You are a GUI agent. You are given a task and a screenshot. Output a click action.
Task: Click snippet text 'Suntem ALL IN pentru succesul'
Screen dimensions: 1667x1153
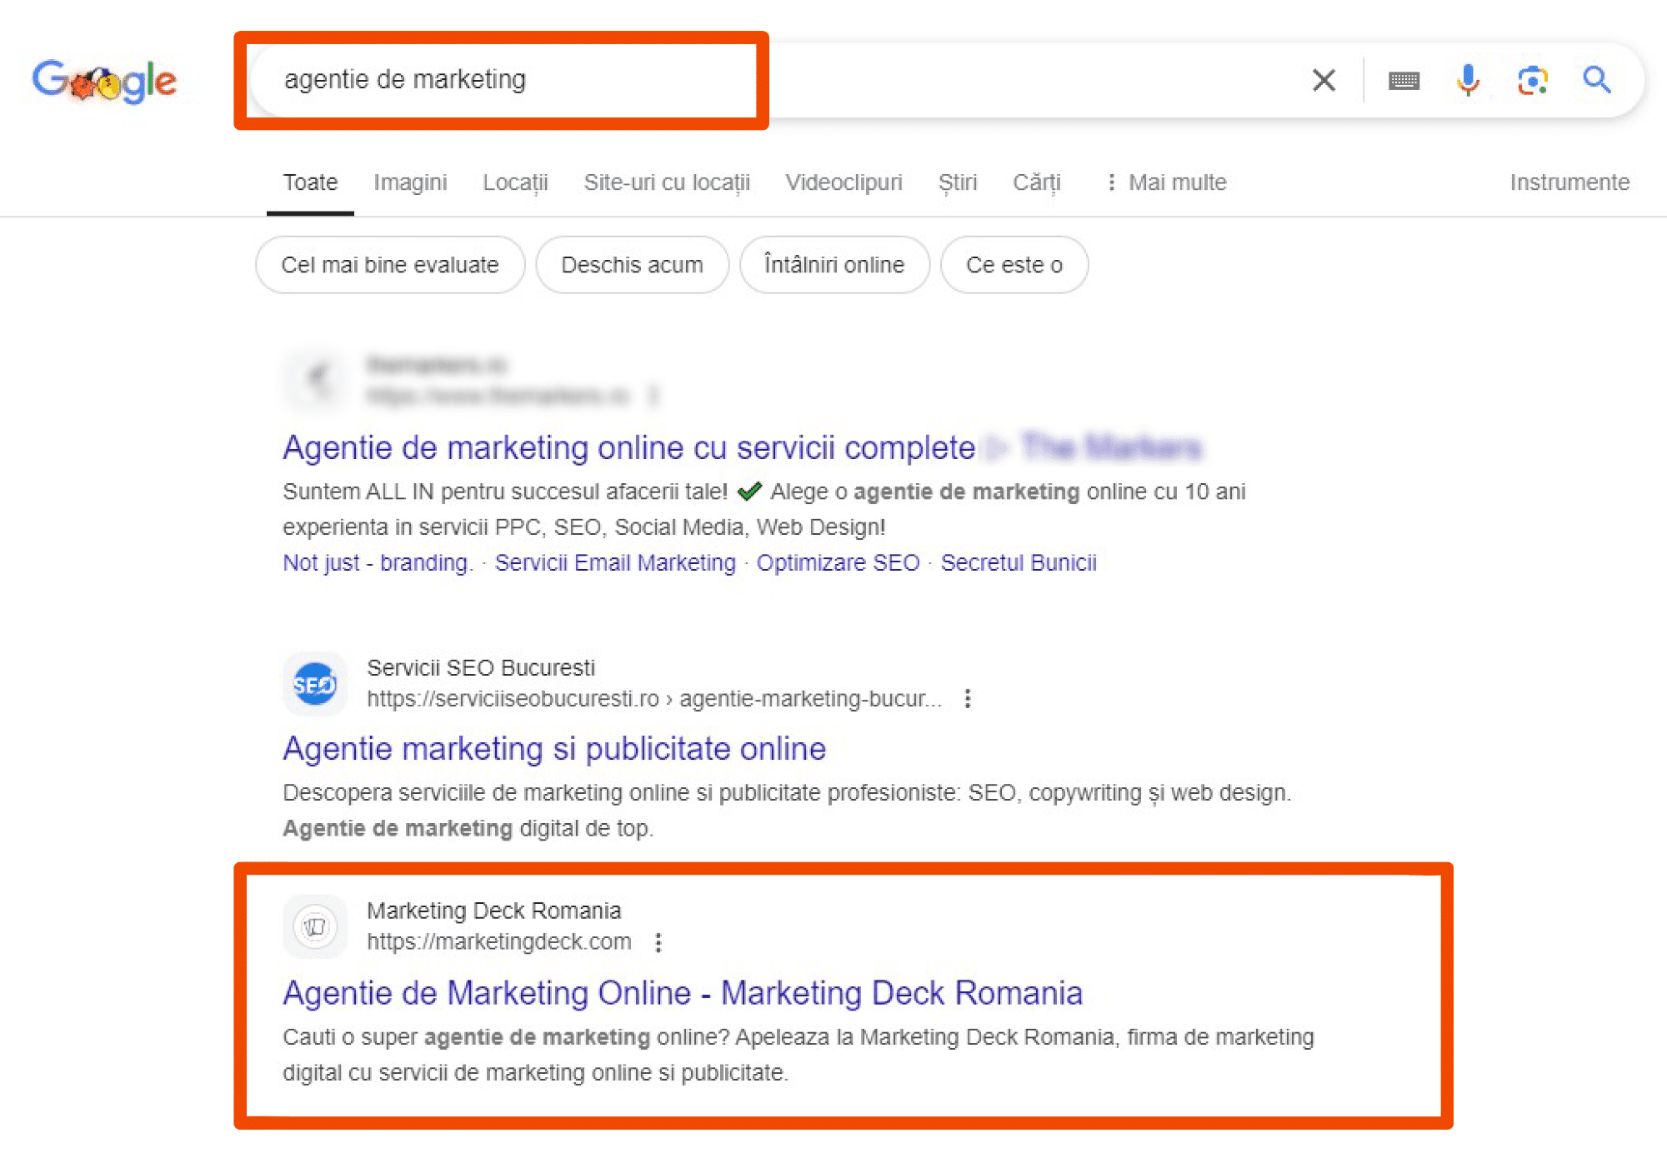click(442, 492)
